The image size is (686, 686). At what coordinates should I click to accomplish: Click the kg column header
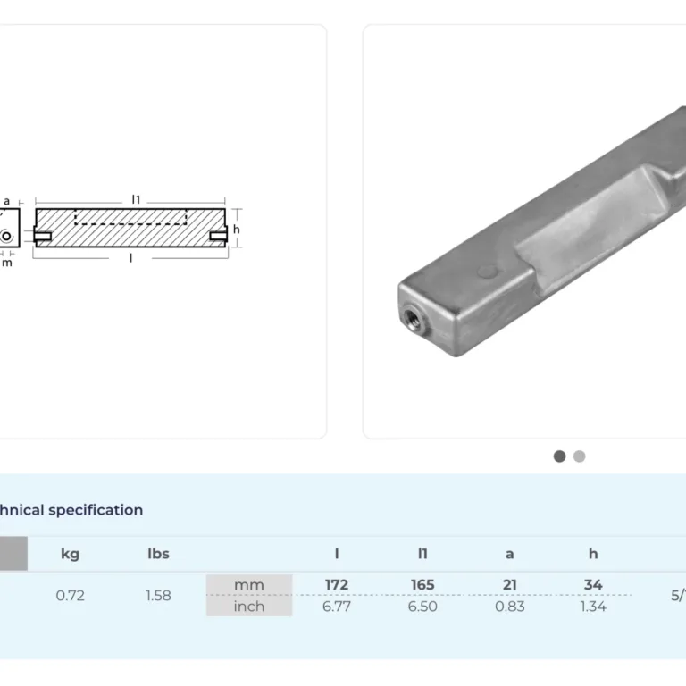70,554
